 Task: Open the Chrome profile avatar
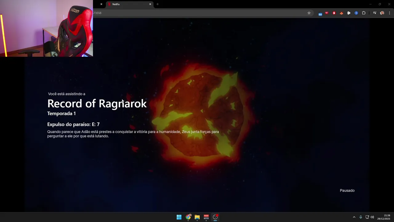(x=382, y=13)
